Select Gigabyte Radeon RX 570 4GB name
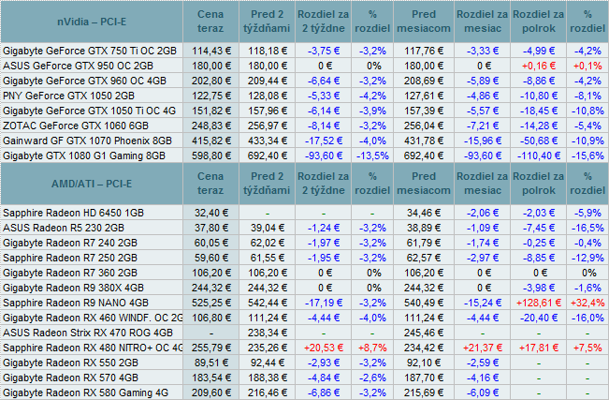This screenshot has height=400, width=609. (71, 378)
